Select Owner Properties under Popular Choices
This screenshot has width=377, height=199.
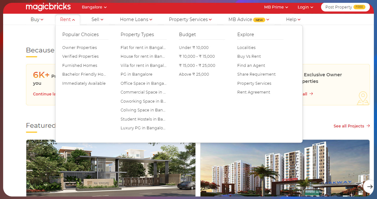click(x=79, y=47)
